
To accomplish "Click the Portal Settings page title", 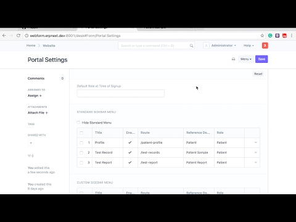I will tap(47, 60).
